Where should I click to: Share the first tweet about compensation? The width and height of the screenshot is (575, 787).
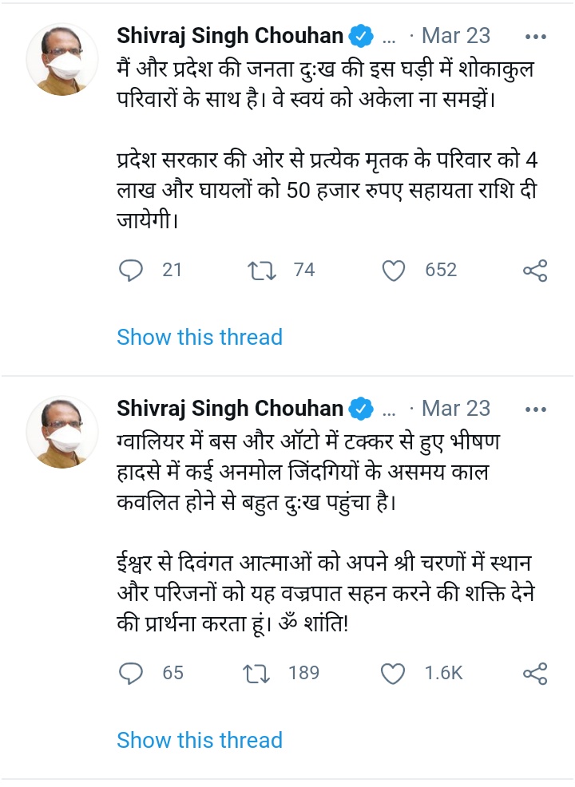534,271
